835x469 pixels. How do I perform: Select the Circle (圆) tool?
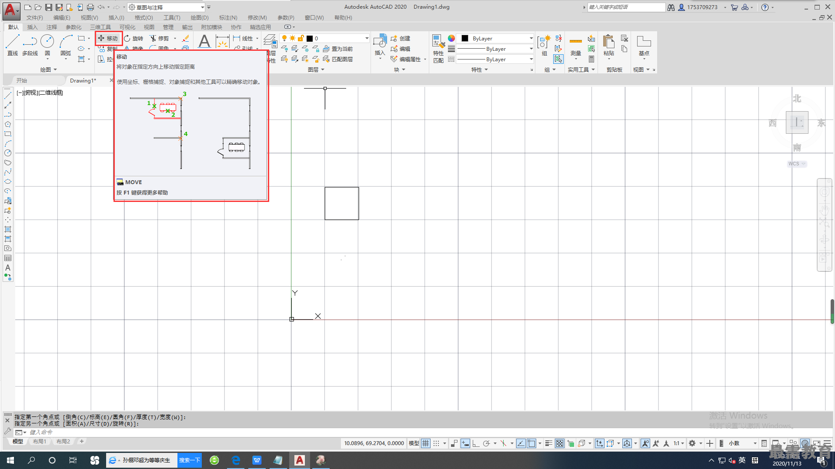tap(47, 45)
